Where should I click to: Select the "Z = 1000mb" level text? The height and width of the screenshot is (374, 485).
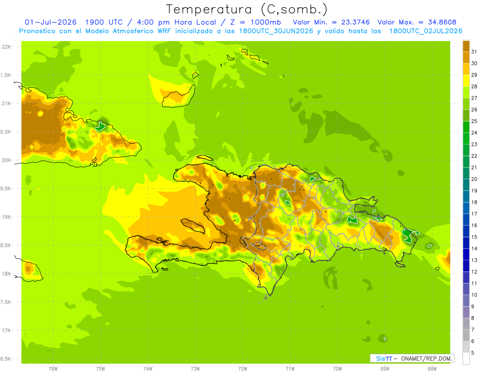[x=255, y=22]
